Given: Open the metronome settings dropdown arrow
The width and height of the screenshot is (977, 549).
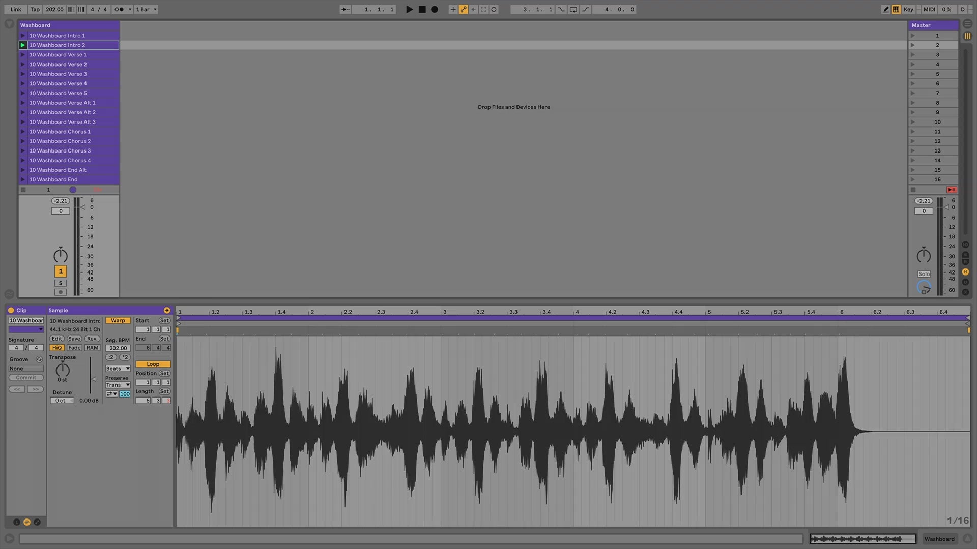Looking at the screenshot, I should click(130, 9).
